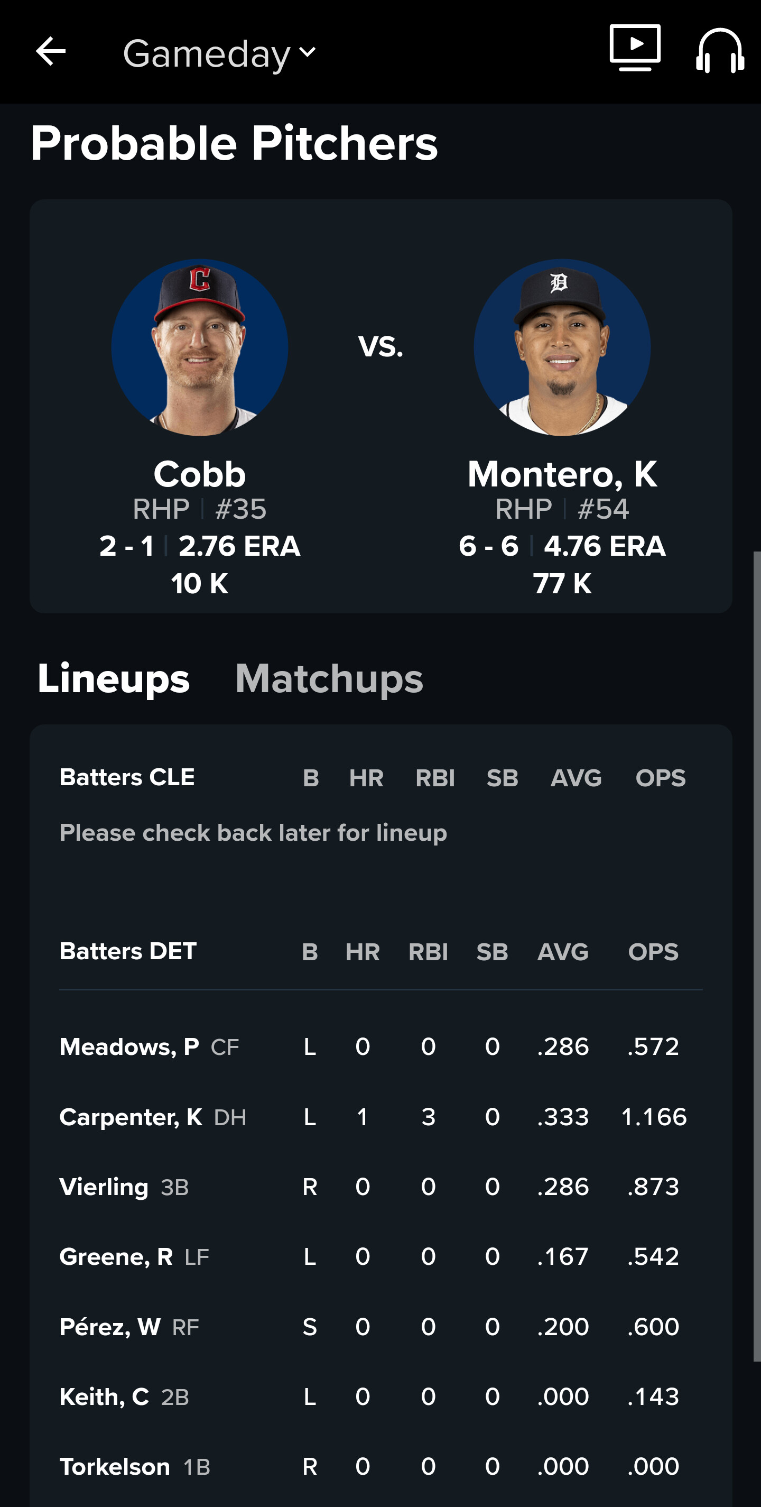Select batter Meadows, P row
The height and width of the screenshot is (1507, 761).
point(380,1046)
